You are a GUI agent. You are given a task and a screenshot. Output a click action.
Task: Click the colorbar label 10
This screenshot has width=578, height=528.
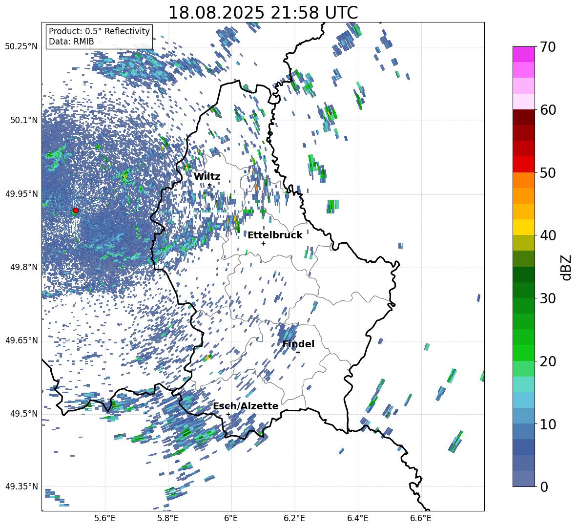[x=548, y=424]
